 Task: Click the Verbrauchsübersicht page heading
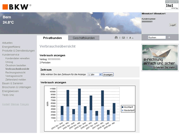click(x=58, y=46)
